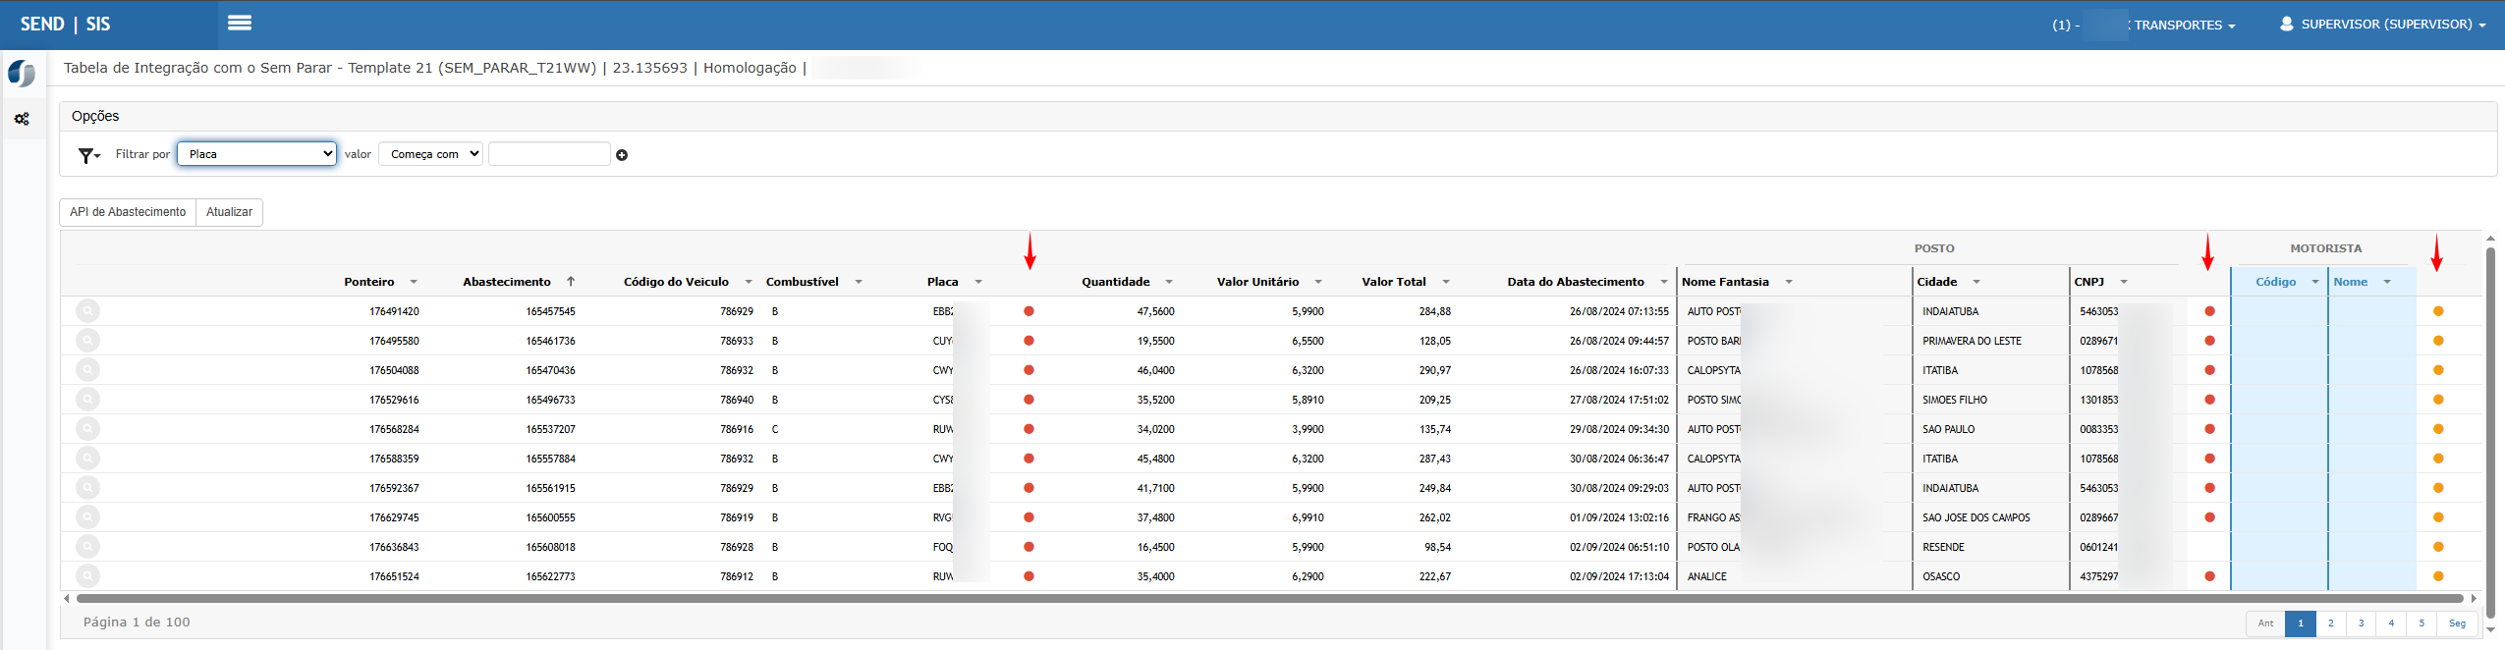2505x650 pixels.
Task: Click the Atualizar button
Action: click(229, 212)
